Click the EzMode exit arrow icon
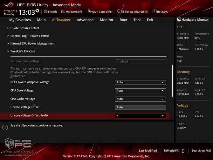213x160 pixels. pos(182,151)
